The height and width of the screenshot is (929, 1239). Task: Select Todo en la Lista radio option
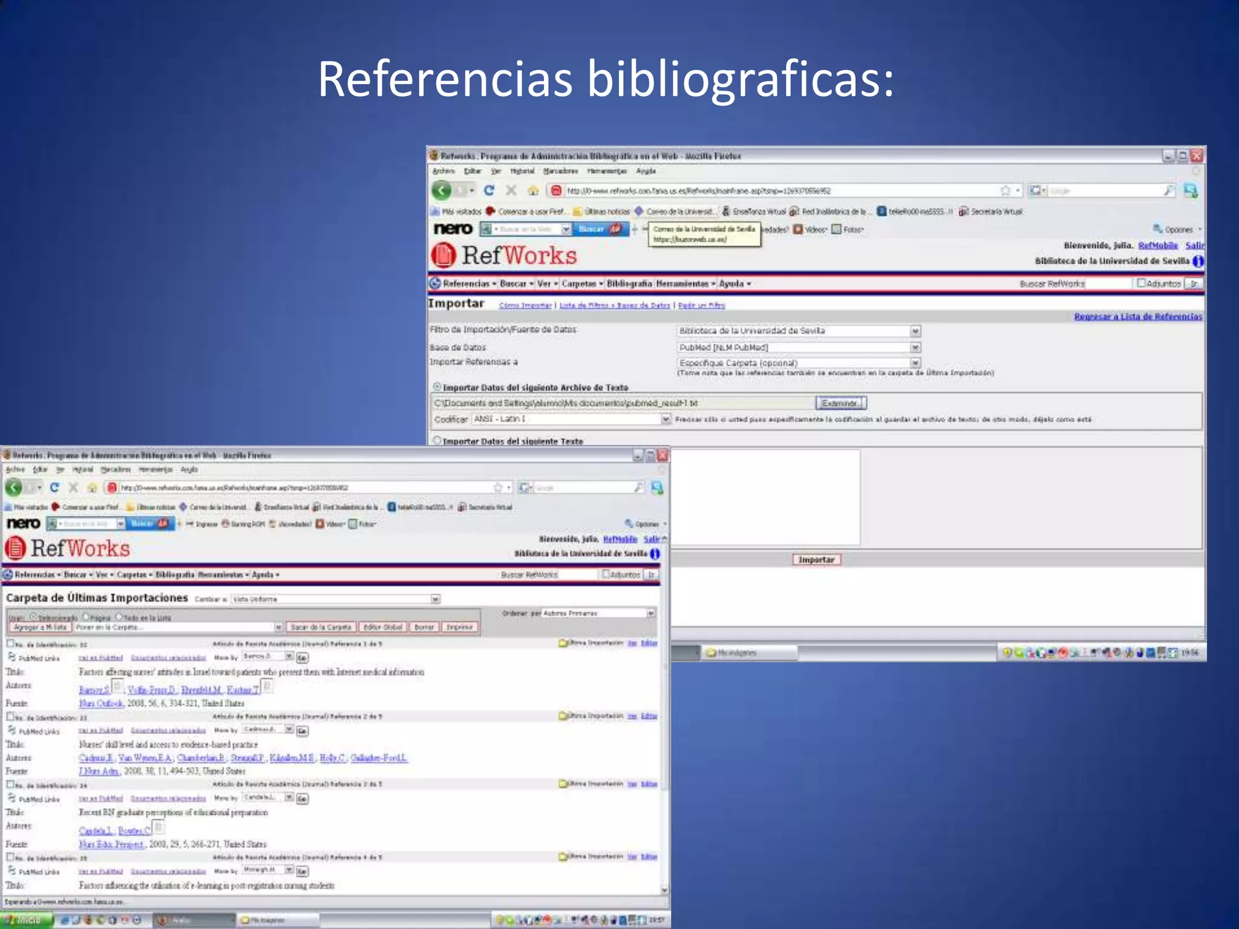119,617
